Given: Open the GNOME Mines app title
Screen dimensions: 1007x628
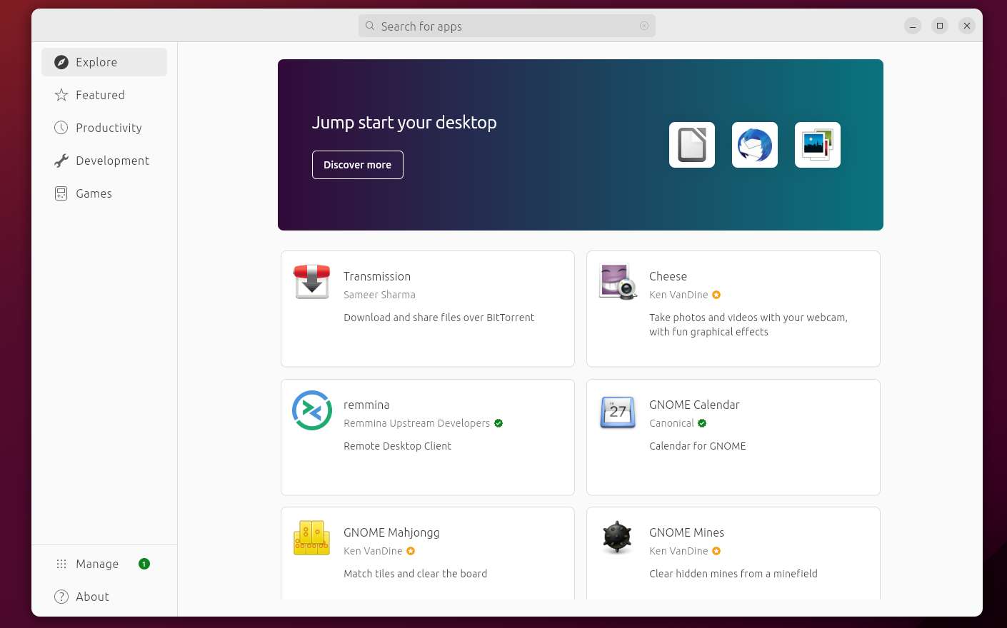Looking at the screenshot, I should [x=686, y=532].
